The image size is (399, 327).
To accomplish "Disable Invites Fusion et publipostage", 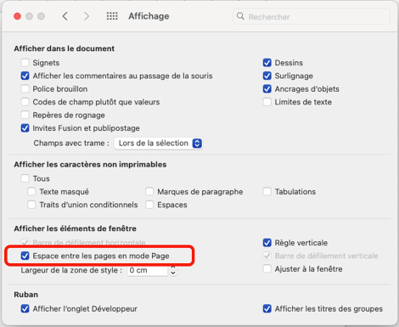I will (25, 128).
